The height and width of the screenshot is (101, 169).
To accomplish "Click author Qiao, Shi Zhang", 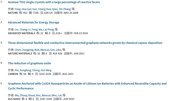I will point(61,9).
